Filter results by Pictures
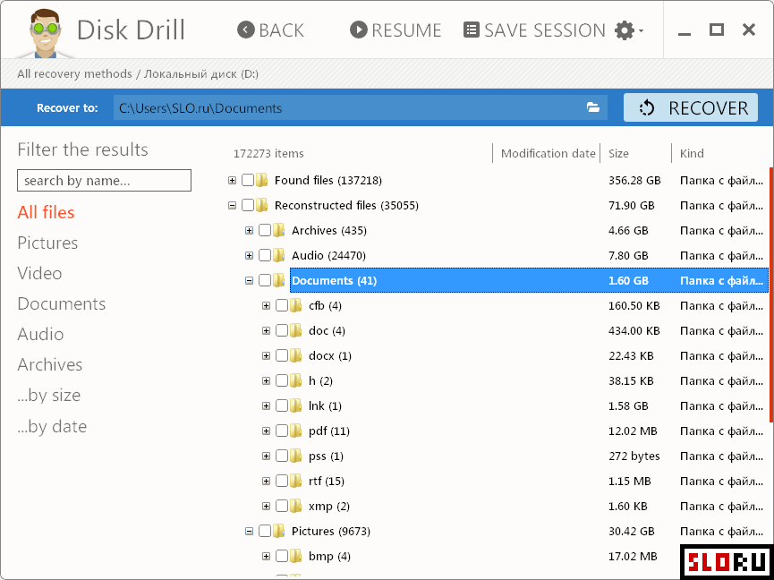Image resolution: width=774 pixels, height=580 pixels. (x=47, y=243)
